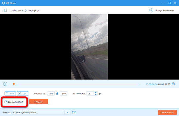Toggle the aspect ratio lock icon
This screenshot has height=116, width=179.
[x=57, y=93]
